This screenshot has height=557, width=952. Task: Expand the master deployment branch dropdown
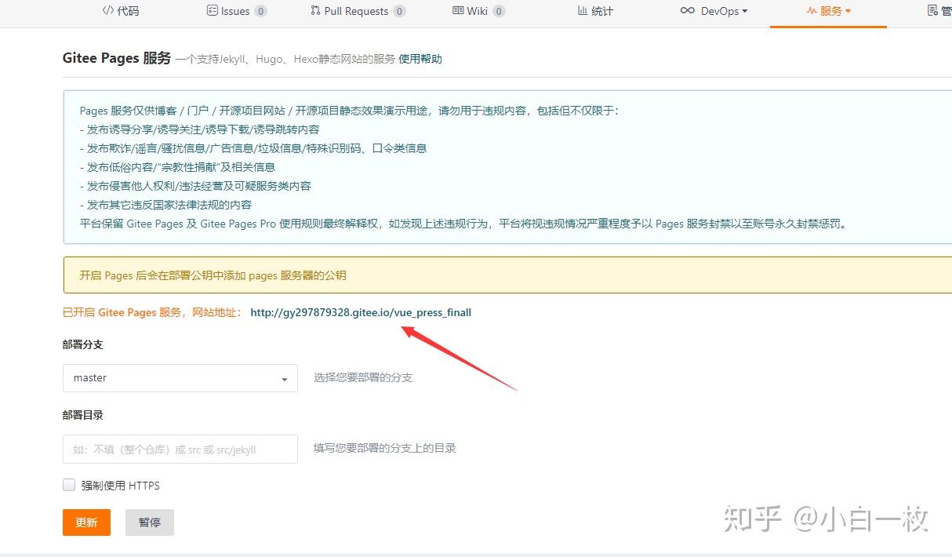[x=284, y=378]
